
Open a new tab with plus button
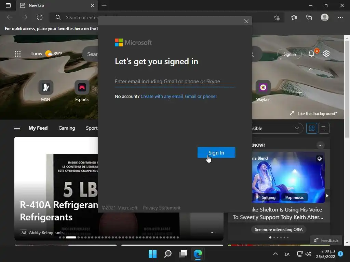[x=104, y=5]
